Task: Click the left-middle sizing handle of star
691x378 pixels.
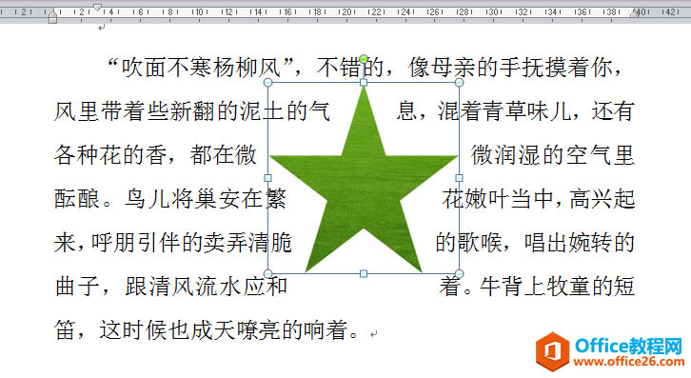Action: (x=267, y=178)
